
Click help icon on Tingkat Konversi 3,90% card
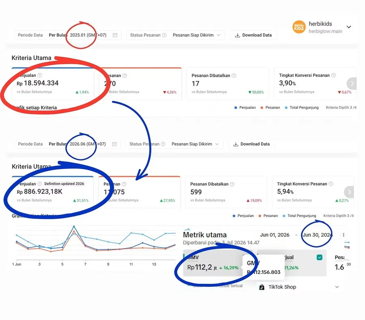point(334,75)
